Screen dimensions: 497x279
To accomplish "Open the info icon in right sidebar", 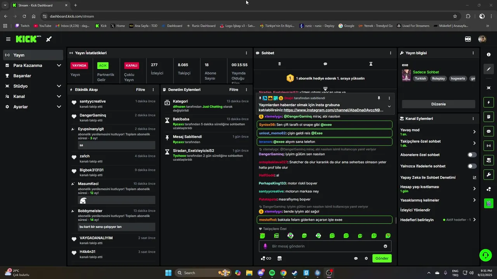I will pos(489,55).
